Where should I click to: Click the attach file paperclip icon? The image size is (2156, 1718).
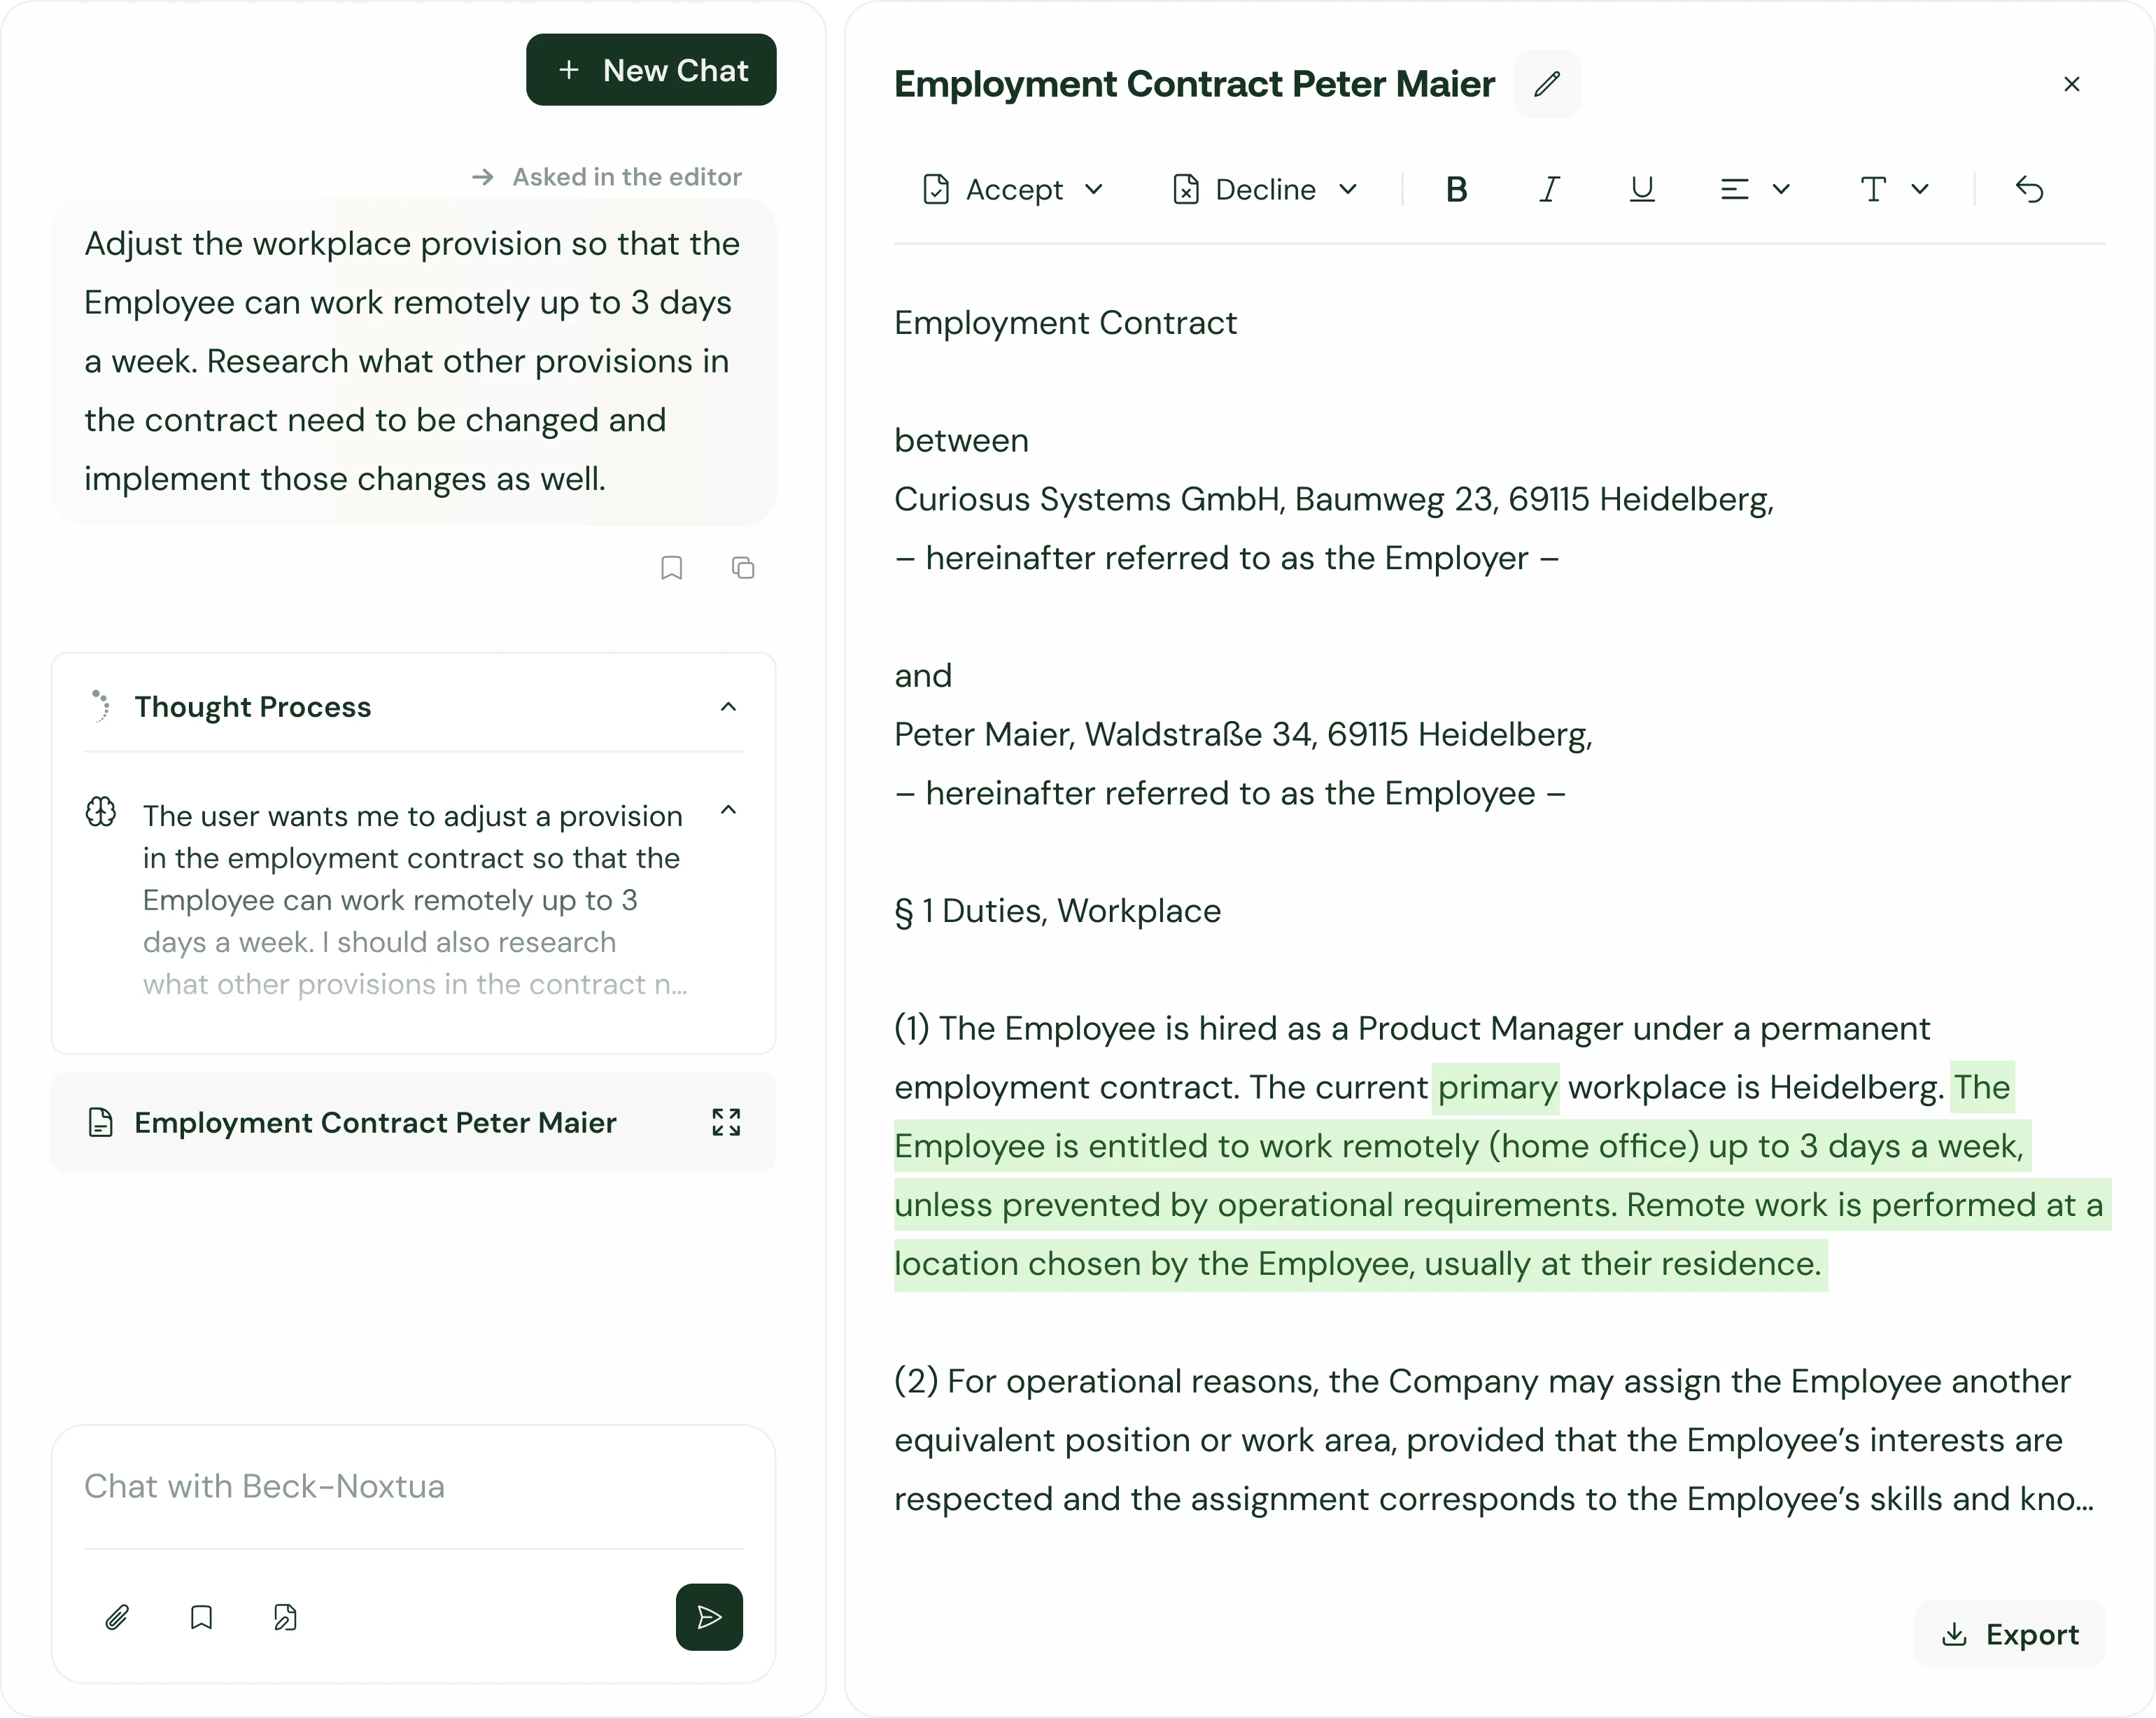click(117, 1617)
